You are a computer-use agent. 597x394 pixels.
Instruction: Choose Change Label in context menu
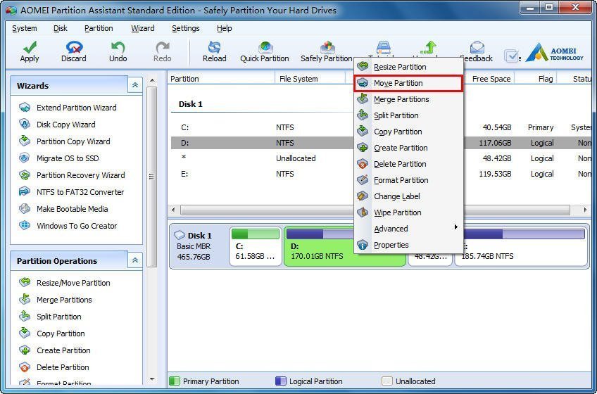(x=408, y=196)
